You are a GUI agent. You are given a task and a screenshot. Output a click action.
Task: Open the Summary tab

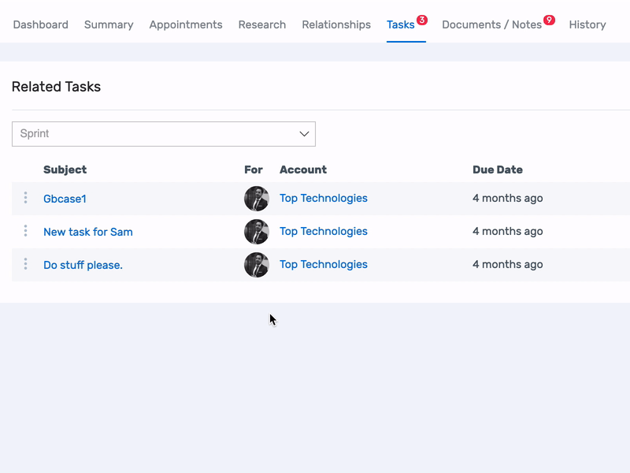pyautogui.click(x=109, y=24)
